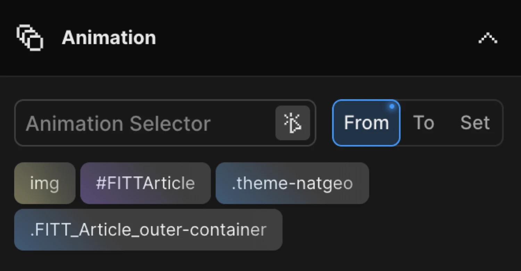Switch animation mode to Set
The height and width of the screenshot is (271, 521).
click(475, 122)
